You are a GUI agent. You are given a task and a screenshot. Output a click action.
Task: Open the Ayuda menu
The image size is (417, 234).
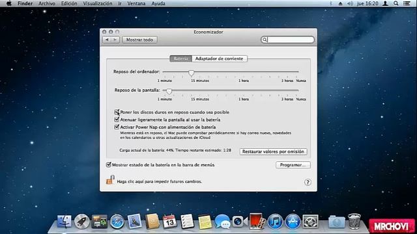(158, 3)
